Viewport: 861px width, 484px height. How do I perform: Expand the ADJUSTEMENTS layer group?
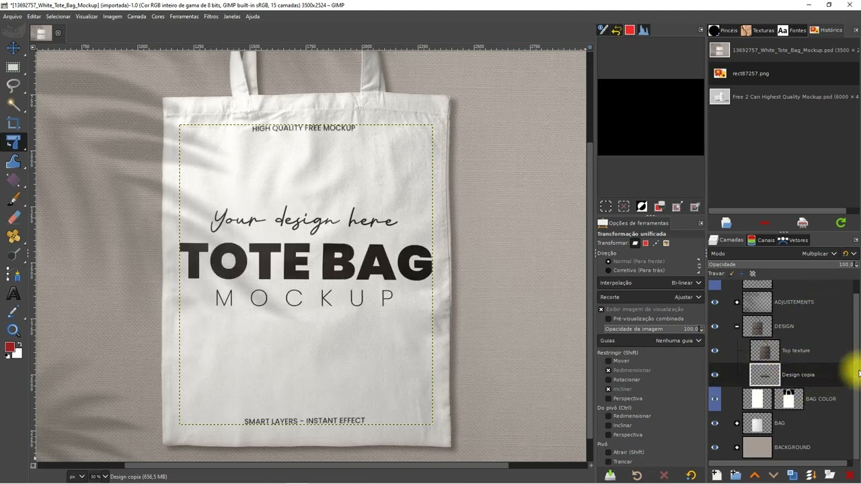(737, 302)
